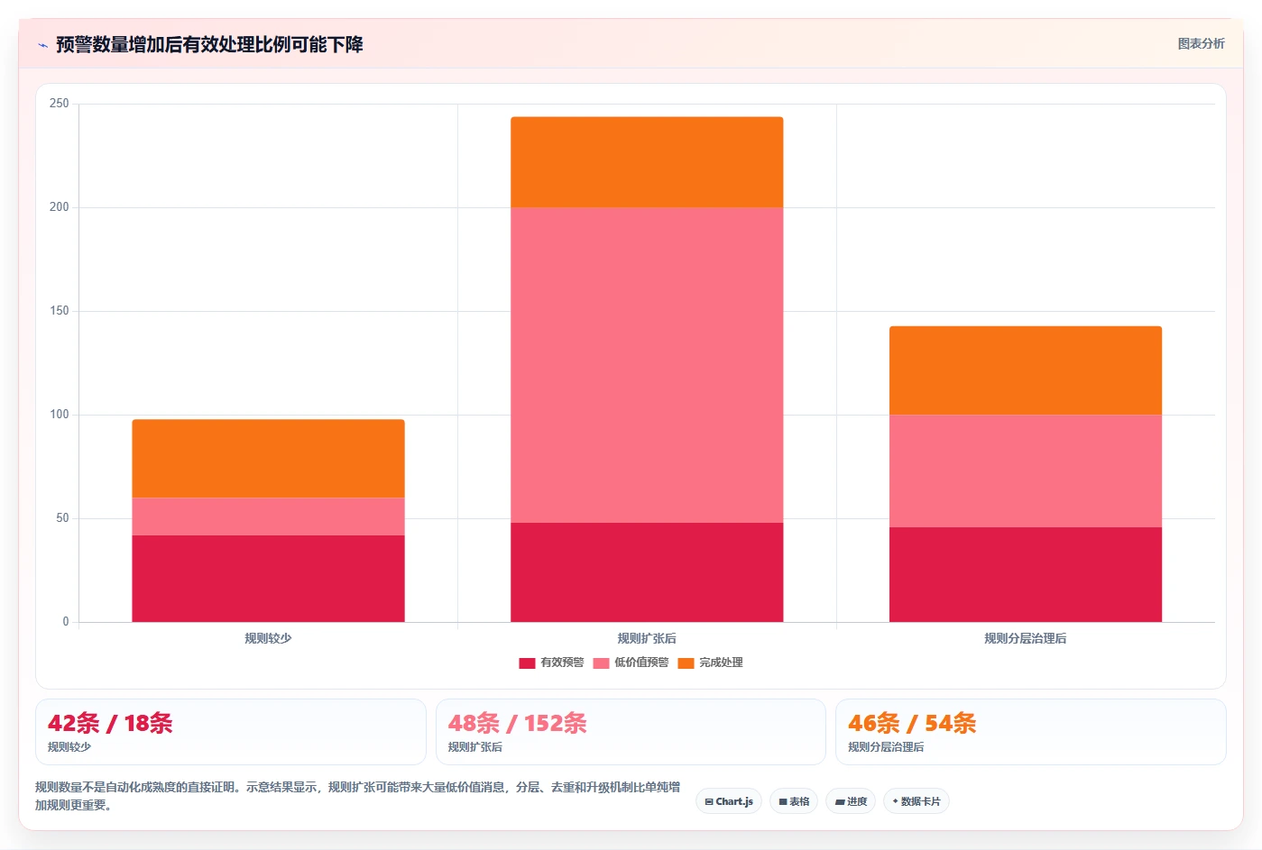1262x850 pixels.
Task: Click the 图表分析 label in the header
Action: pyautogui.click(x=1201, y=43)
